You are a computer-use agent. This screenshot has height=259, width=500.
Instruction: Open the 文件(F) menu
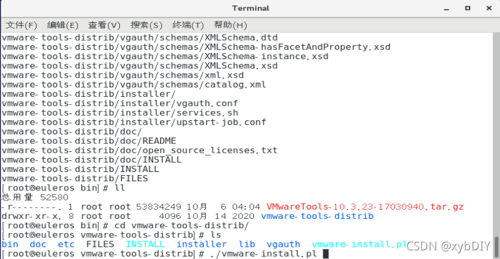tap(22, 25)
